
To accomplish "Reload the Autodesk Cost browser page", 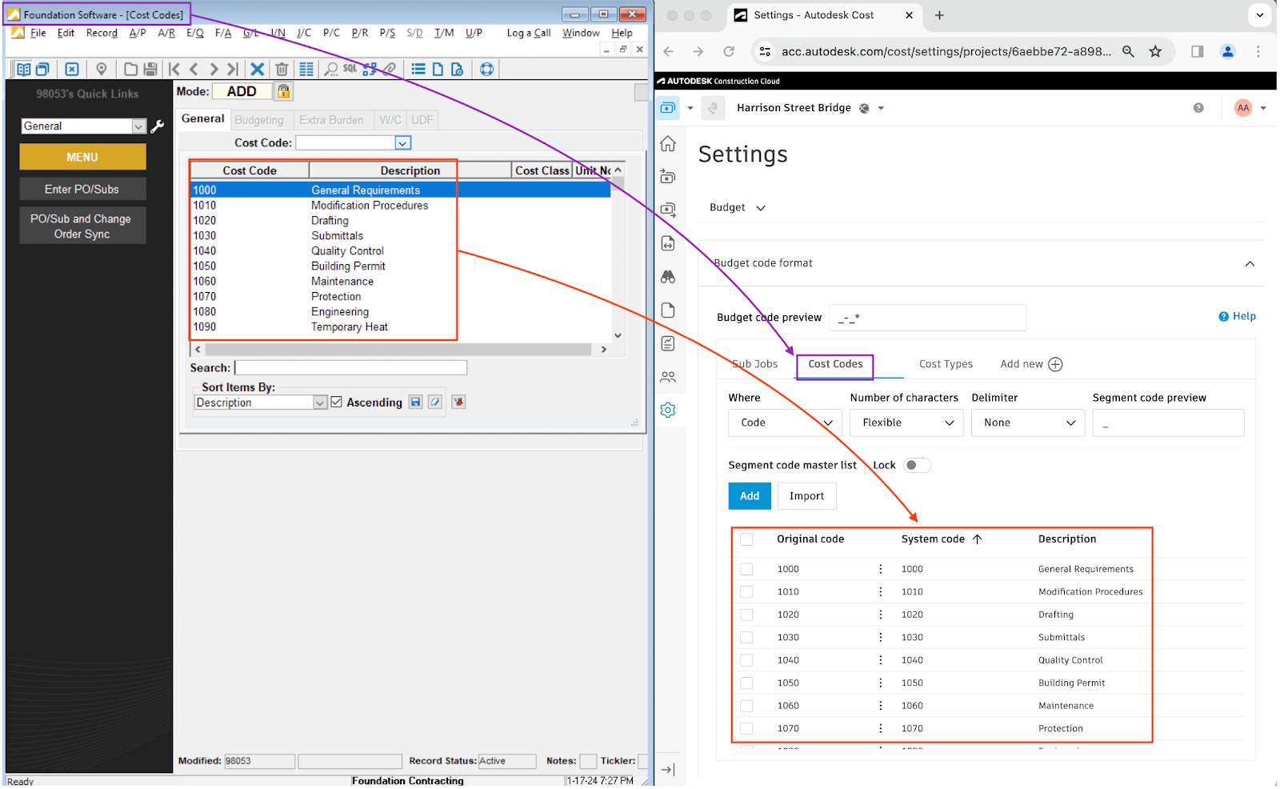I will [729, 51].
